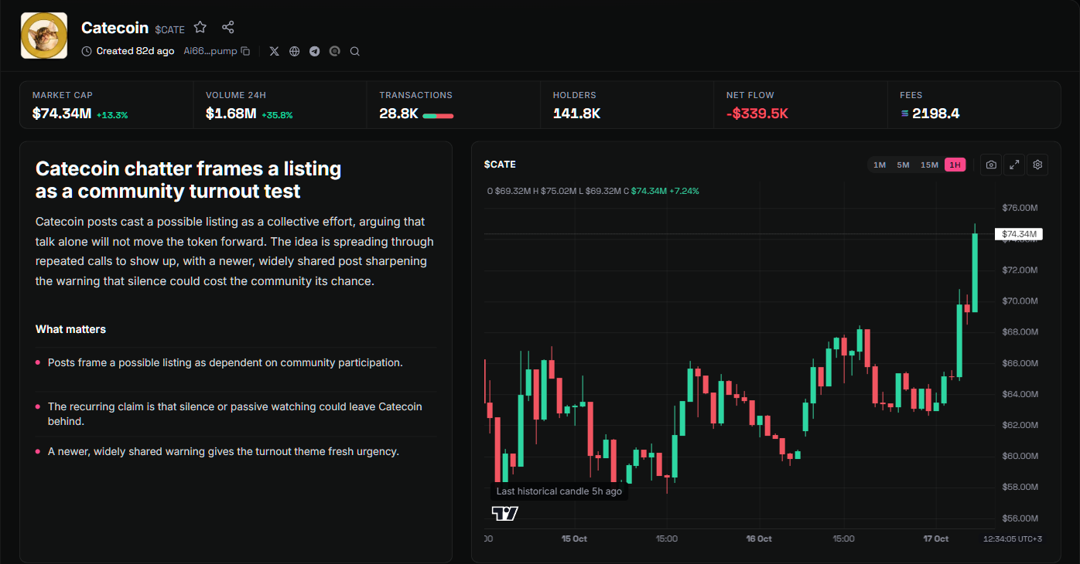Viewport: 1080px width, 564px height.
Task: Click the +35.8% volume change
Action: coord(277,115)
